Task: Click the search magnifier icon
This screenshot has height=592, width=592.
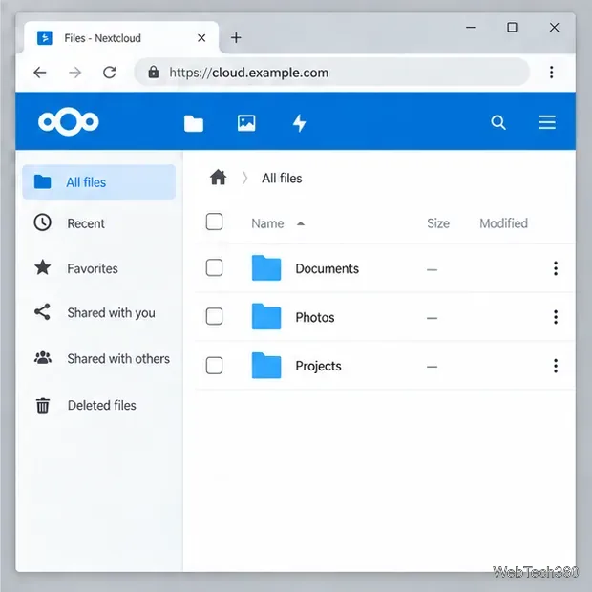Action: tap(498, 122)
